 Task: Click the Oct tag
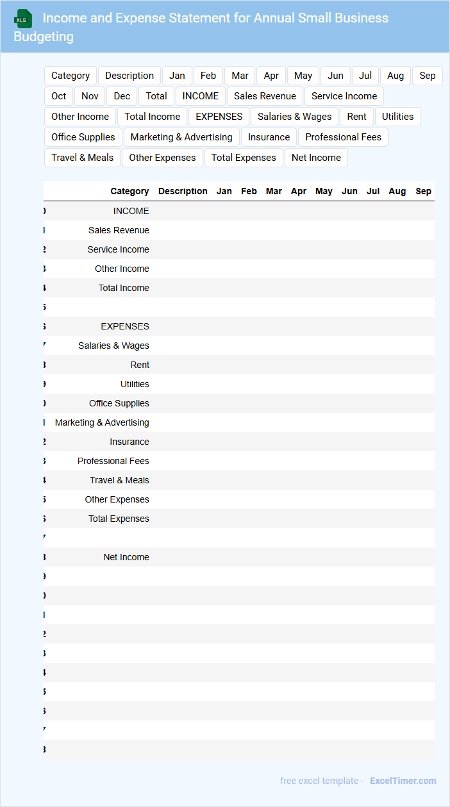pyautogui.click(x=59, y=96)
